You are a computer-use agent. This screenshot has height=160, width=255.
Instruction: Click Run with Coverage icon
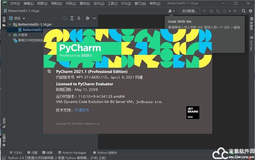tap(218, 11)
